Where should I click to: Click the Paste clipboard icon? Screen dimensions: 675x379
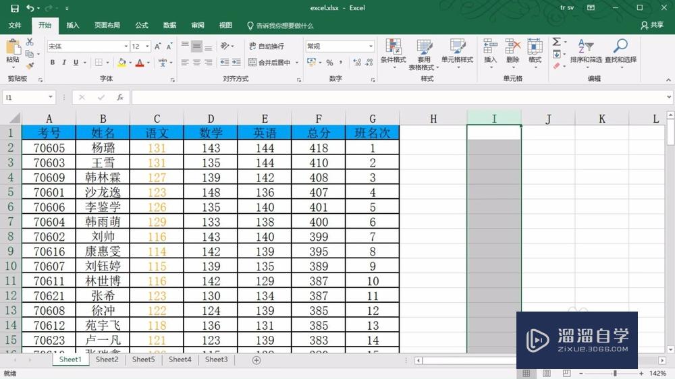13,47
